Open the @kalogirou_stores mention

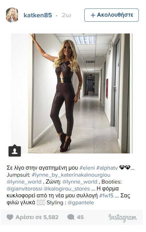click(x=67, y=189)
